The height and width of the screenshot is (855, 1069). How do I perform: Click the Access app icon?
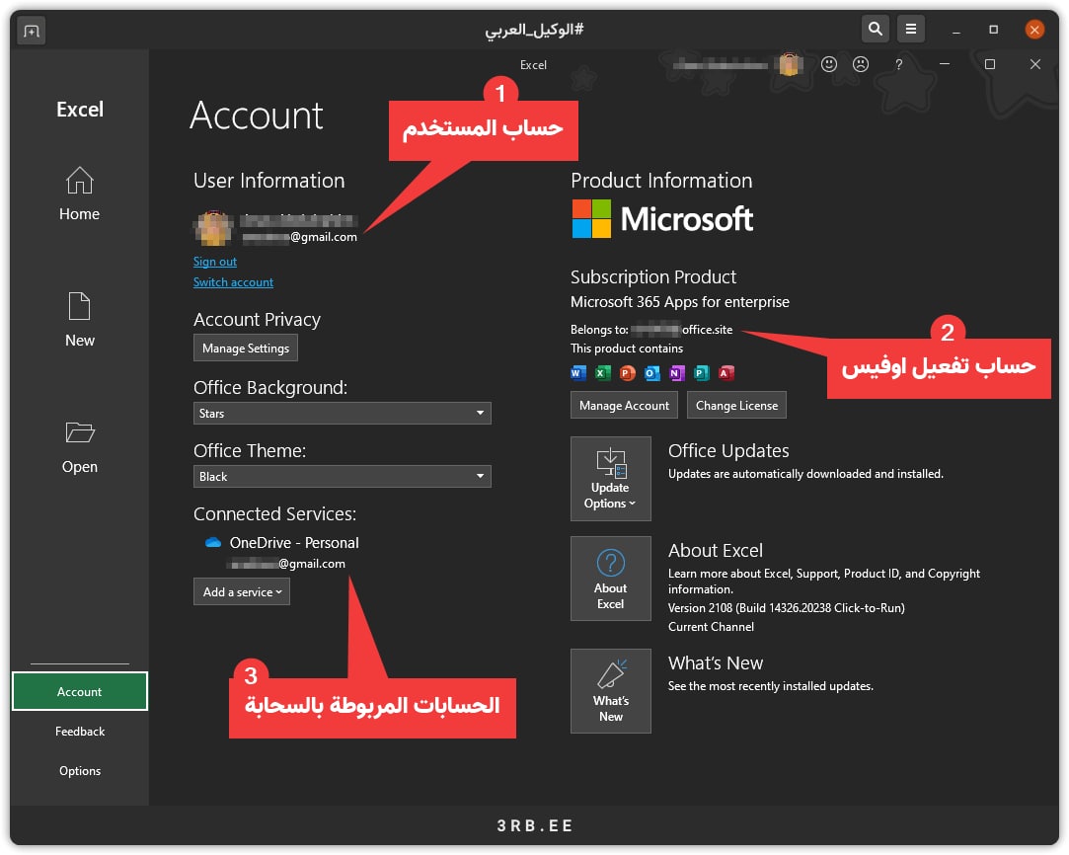pos(726,373)
